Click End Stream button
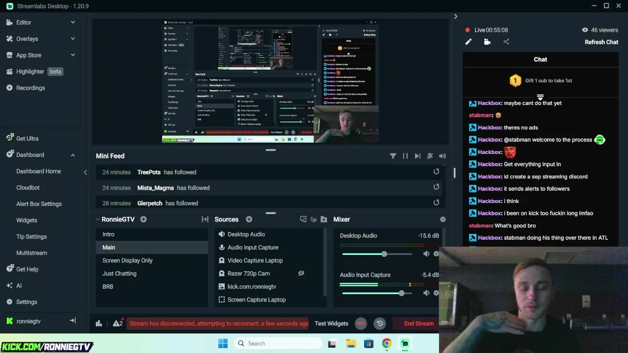628x353 pixels. pos(419,324)
